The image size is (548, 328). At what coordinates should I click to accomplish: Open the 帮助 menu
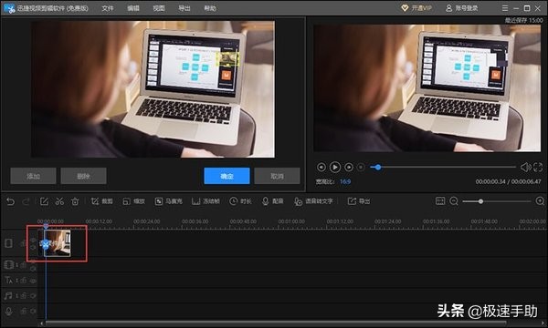pyautogui.click(x=210, y=8)
